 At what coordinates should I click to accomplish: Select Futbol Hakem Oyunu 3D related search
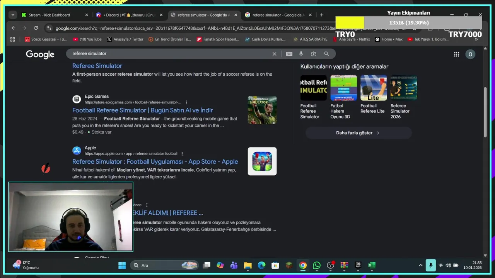(x=343, y=97)
